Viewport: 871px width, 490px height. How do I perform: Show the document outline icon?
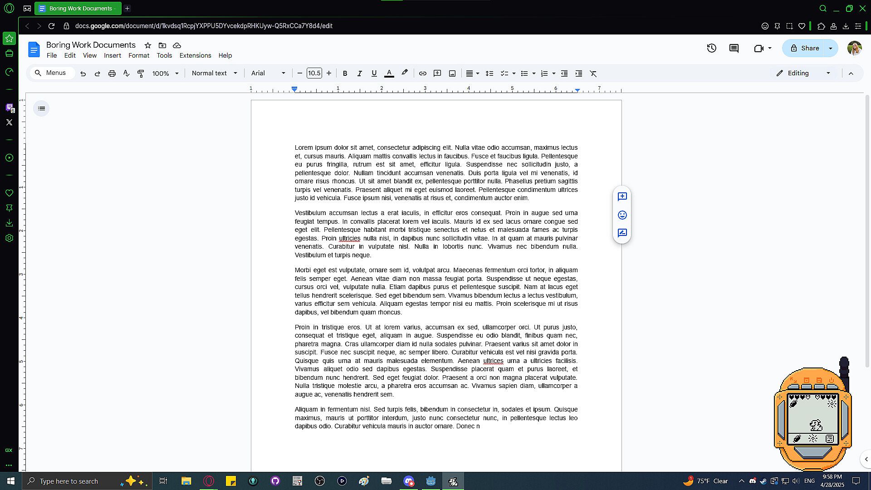tap(41, 108)
